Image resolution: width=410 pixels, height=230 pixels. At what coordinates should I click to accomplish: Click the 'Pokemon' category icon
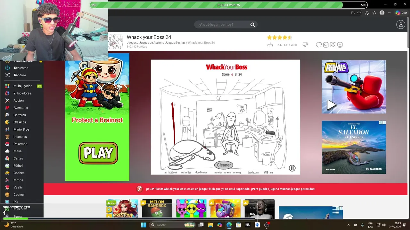pos(7,144)
